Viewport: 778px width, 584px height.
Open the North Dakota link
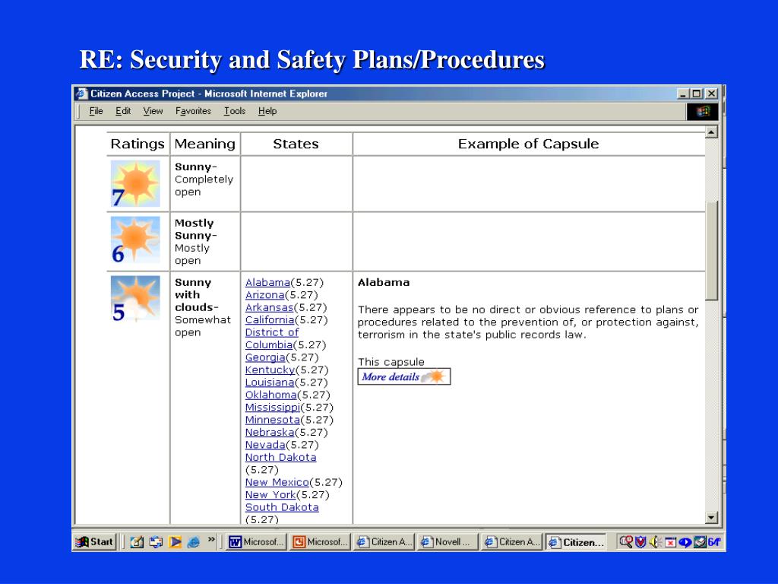click(x=280, y=457)
